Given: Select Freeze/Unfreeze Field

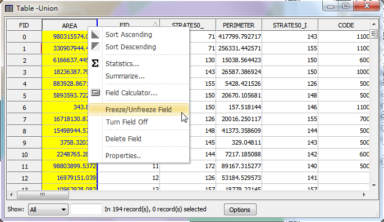Looking at the screenshot, I should [139, 109].
